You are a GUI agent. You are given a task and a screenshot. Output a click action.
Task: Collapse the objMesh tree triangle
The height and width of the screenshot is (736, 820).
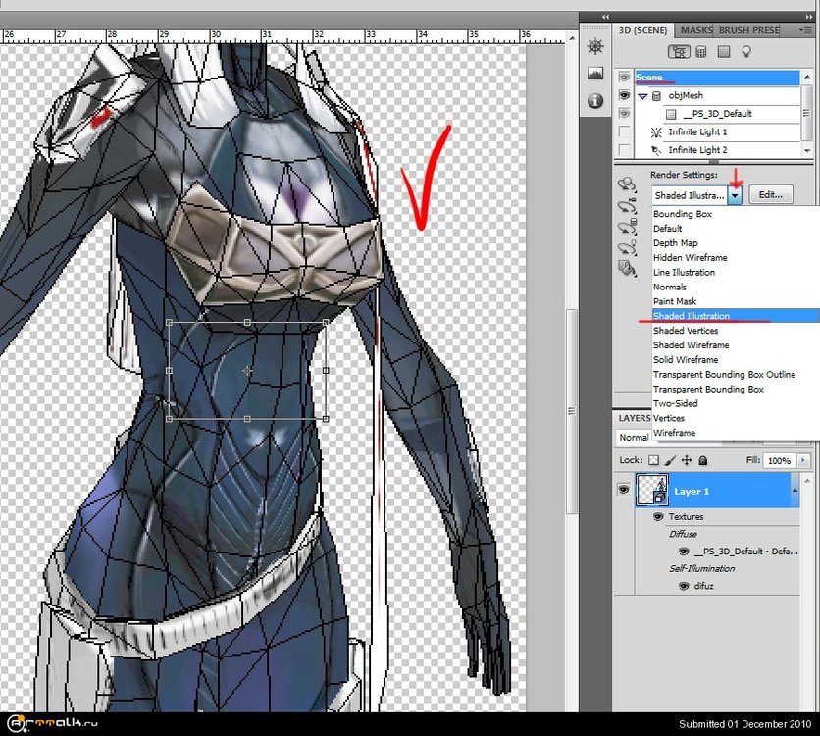(642, 96)
